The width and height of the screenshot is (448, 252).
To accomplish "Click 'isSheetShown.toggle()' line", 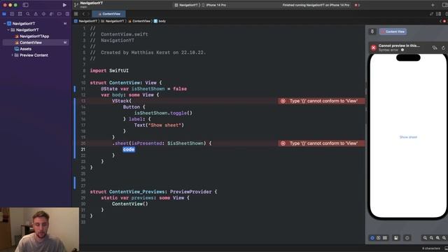I will coord(163,113).
